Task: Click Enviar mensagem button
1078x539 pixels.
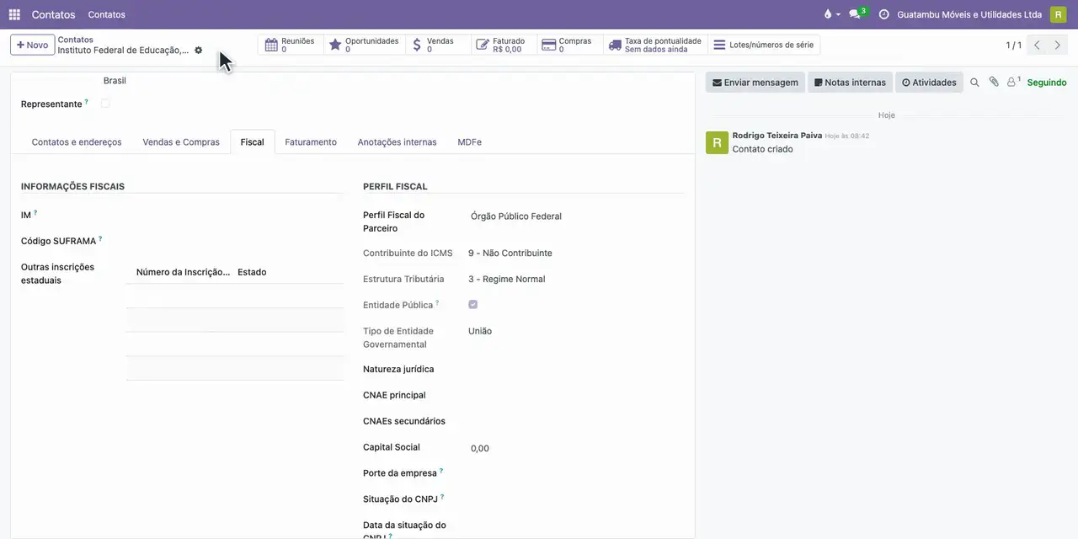Action: click(x=755, y=83)
